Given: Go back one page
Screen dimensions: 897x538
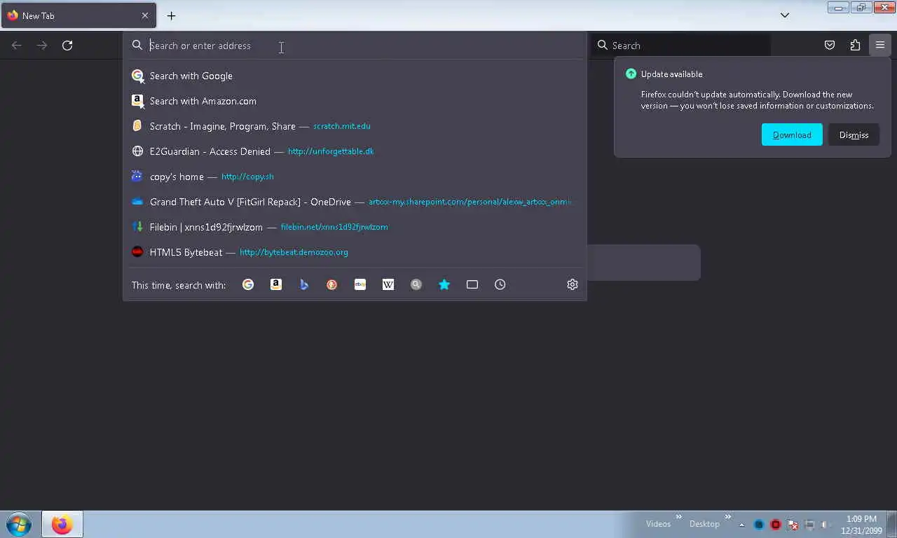Looking at the screenshot, I should pyautogui.click(x=17, y=46).
